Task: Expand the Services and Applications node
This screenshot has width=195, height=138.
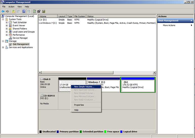Action: pos(3,47)
